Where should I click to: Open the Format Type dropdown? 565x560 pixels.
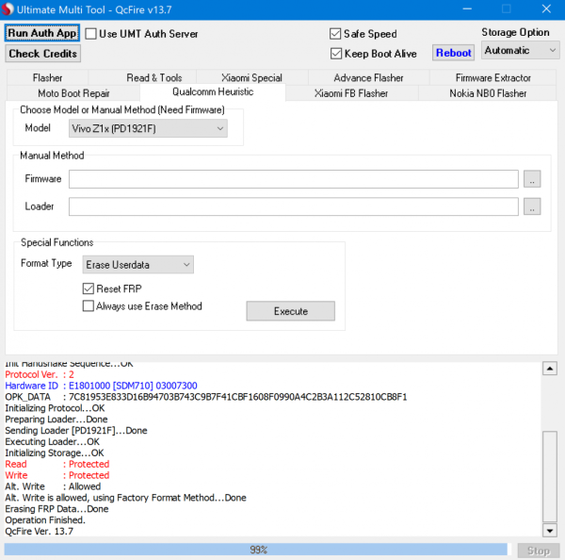pyautogui.click(x=138, y=265)
